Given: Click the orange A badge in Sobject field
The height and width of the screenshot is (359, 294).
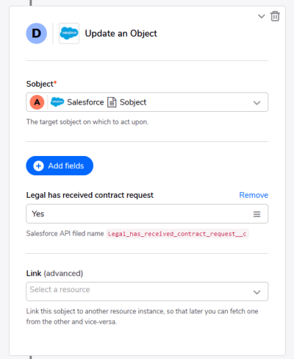Looking at the screenshot, I should point(37,102).
